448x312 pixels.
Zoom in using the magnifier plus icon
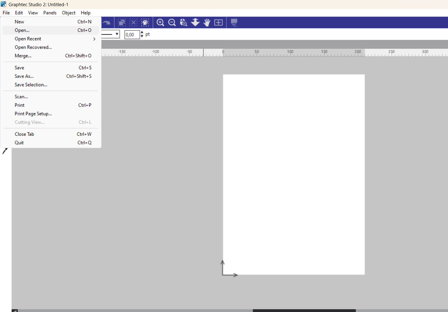coord(160,23)
